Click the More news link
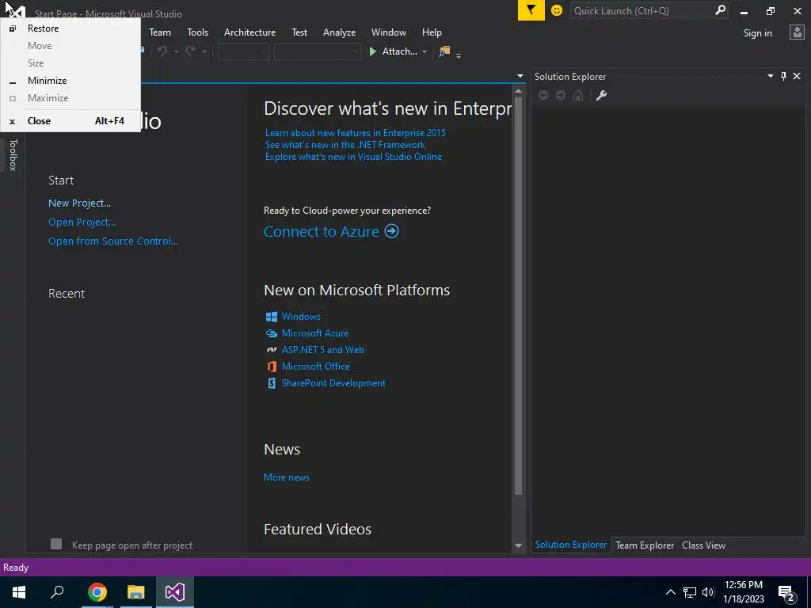 [x=287, y=477]
